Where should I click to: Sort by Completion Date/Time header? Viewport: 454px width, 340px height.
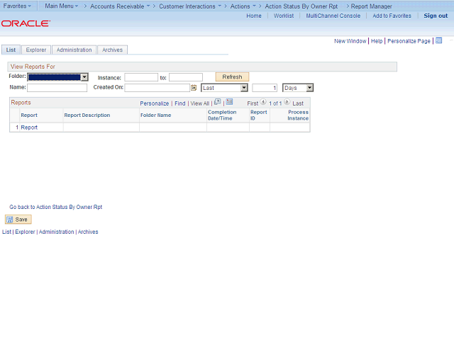pos(222,115)
